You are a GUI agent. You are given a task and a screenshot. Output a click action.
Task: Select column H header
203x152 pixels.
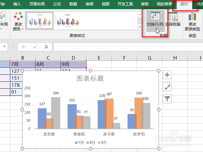tap(175, 58)
